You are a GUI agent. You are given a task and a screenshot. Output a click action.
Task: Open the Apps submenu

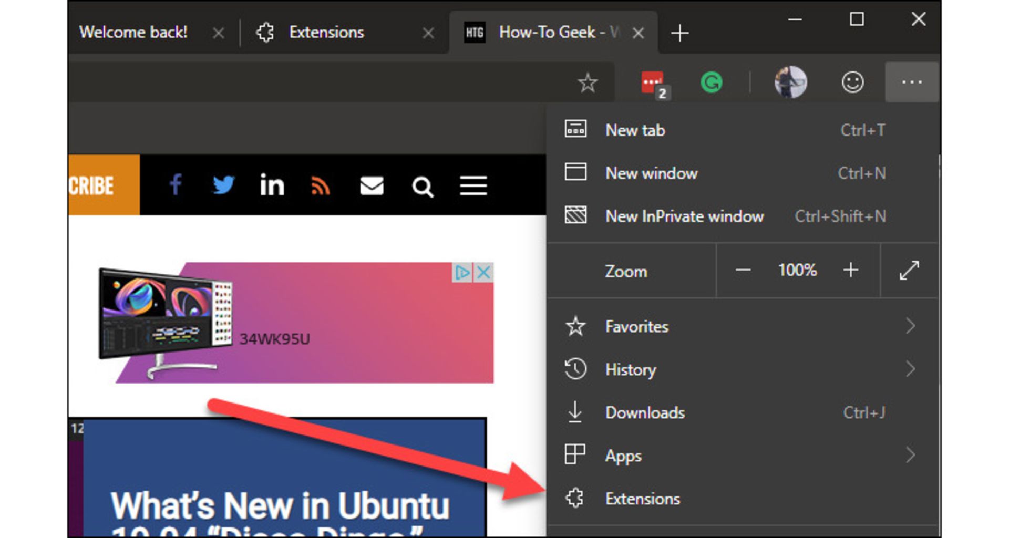(742, 455)
